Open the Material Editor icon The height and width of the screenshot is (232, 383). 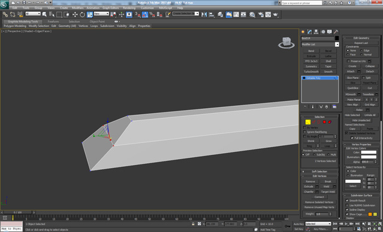point(252,14)
